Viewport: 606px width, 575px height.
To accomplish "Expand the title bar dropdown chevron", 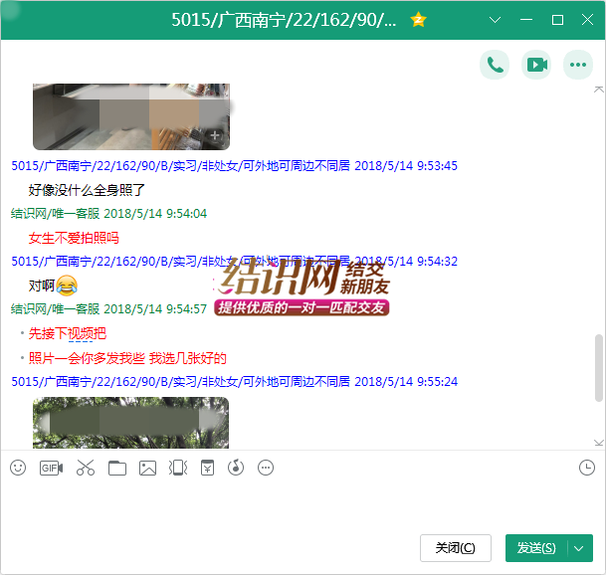I will point(496,20).
